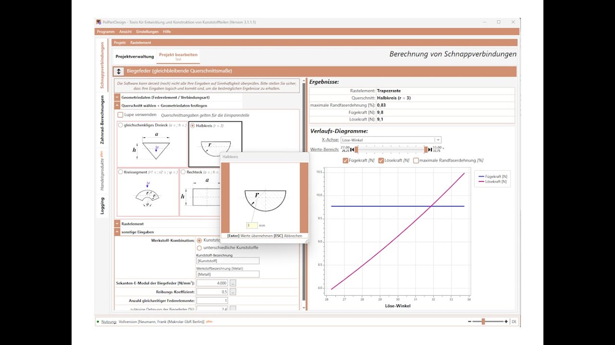Select the Halbkreis radio button

point(193,126)
